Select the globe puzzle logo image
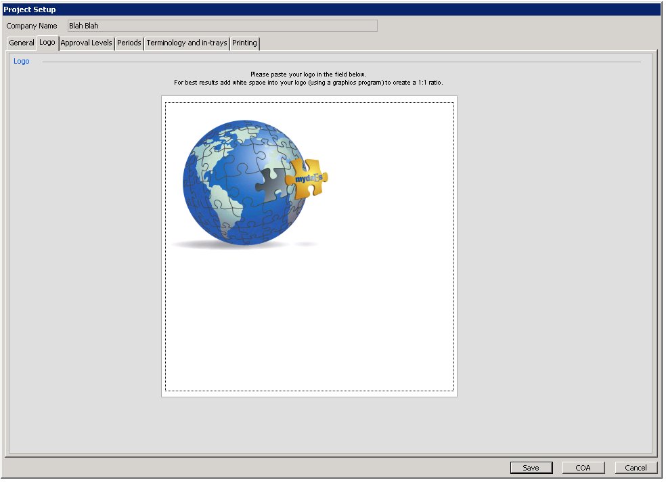Image resolution: width=666 pixels, height=482 pixels. click(x=250, y=183)
